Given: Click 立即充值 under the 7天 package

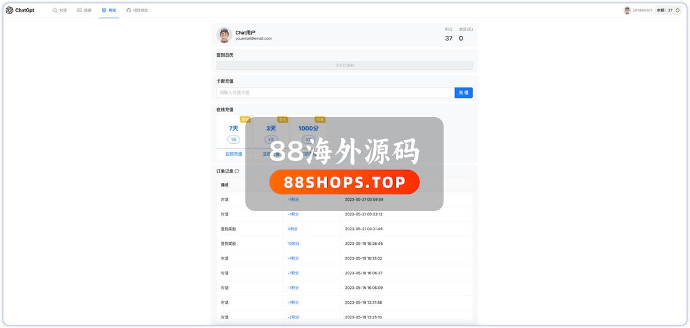Looking at the screenshot, I should (234, 154).
